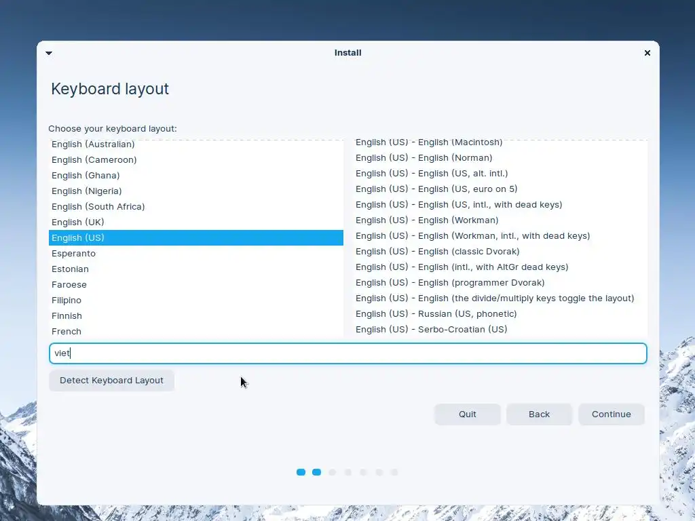Pick intl., with AltGr dead keys variant

[x=500, y=267]
